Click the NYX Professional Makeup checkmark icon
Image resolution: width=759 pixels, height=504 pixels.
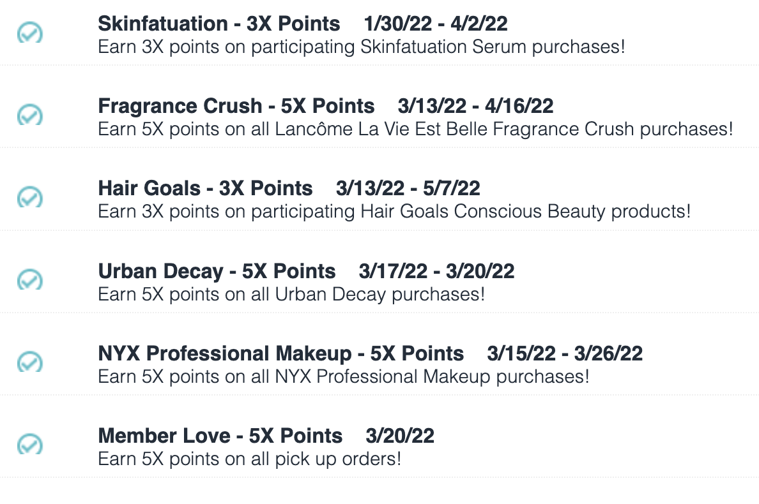click(x=30, y=362)
